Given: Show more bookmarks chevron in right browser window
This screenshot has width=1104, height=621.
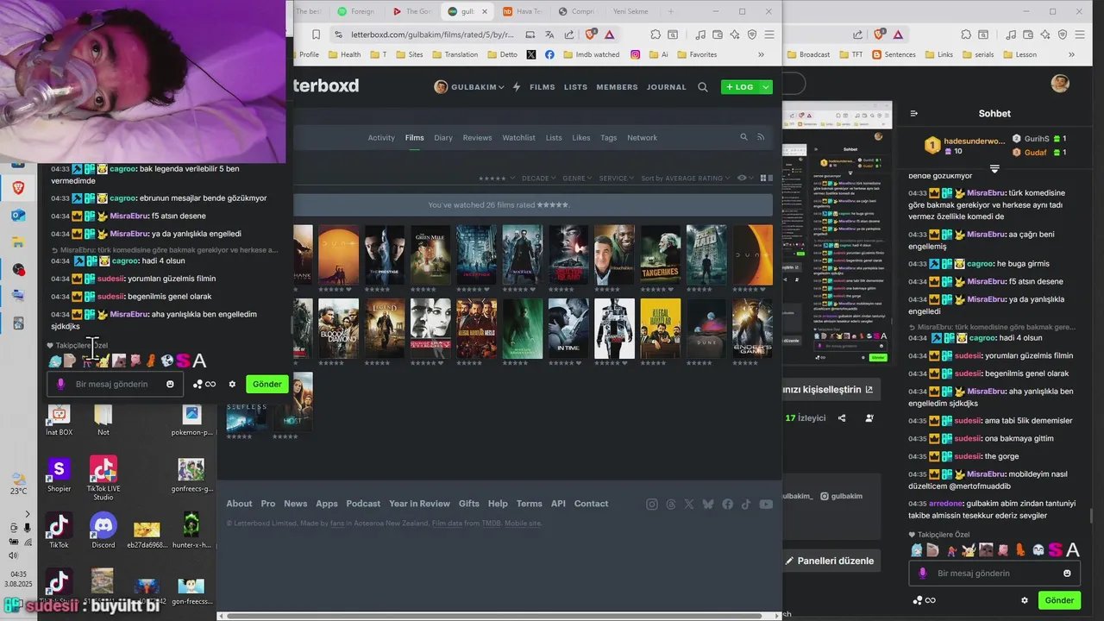Looking at the screenshot, I should coord(1072,54).
